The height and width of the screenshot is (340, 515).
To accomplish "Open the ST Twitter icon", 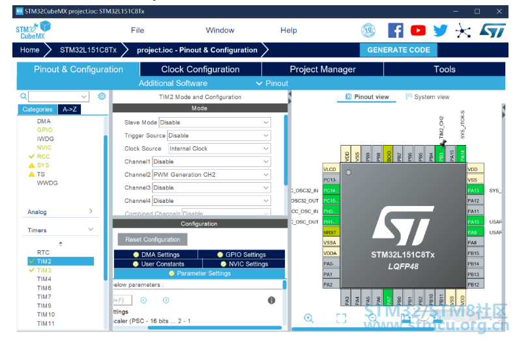I will [x=441, y=31].
